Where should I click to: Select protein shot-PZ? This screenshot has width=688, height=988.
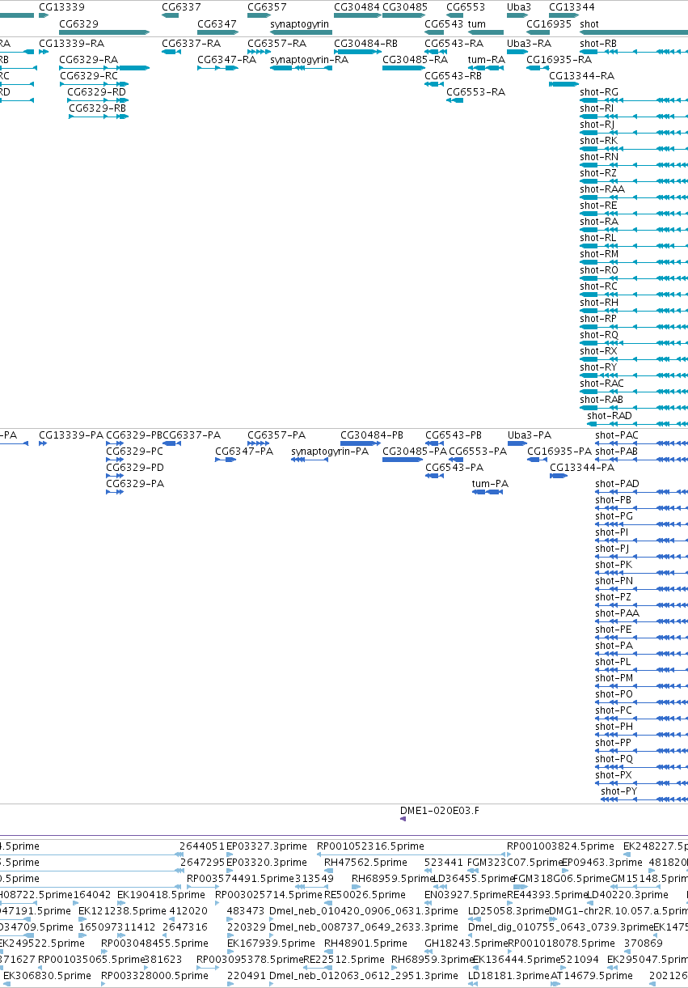click(x=614, y=597)
